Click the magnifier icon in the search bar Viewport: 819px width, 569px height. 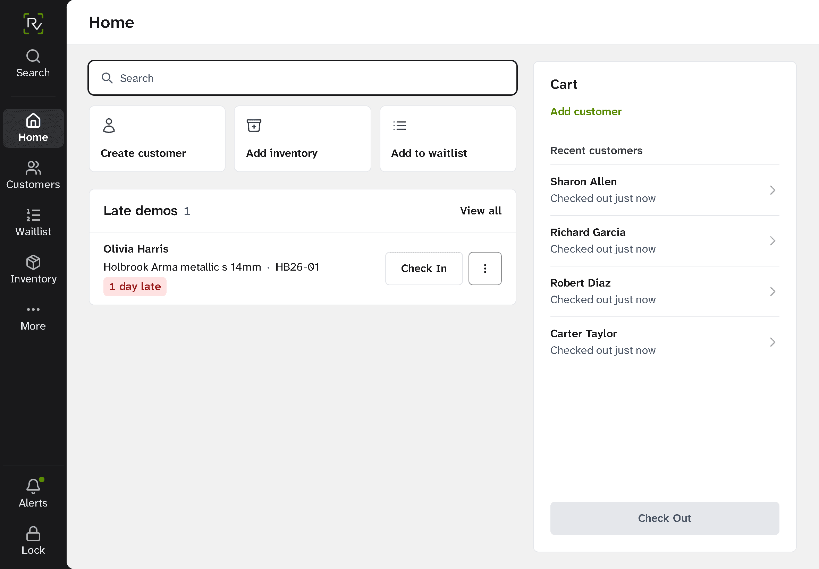107,78
